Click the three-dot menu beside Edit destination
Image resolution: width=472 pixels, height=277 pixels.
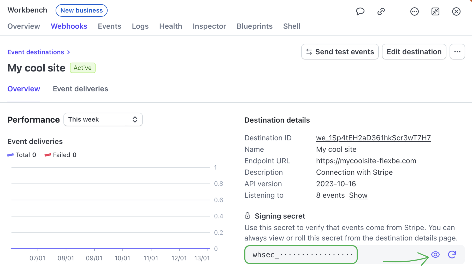tap(457, 52)
